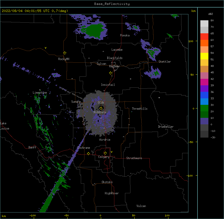Click the RedDeer city label
224x219 pixels.
(114, 66)
